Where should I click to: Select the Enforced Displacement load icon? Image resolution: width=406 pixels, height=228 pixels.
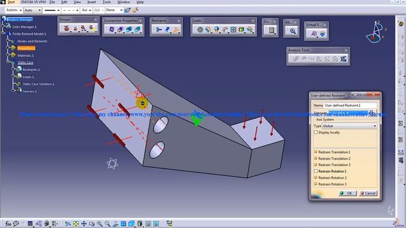233,30
